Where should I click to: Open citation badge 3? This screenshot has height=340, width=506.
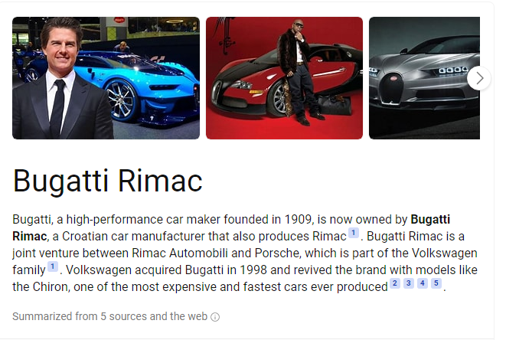(x=409, y=283)
